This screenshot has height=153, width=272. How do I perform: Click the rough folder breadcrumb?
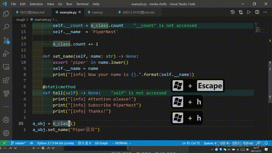21,20
